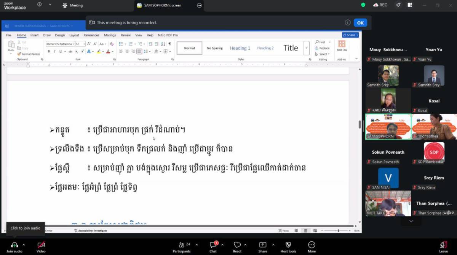Click the Bold button in Word ribbon
The image size is (457, 255).
tap(48, 51)
